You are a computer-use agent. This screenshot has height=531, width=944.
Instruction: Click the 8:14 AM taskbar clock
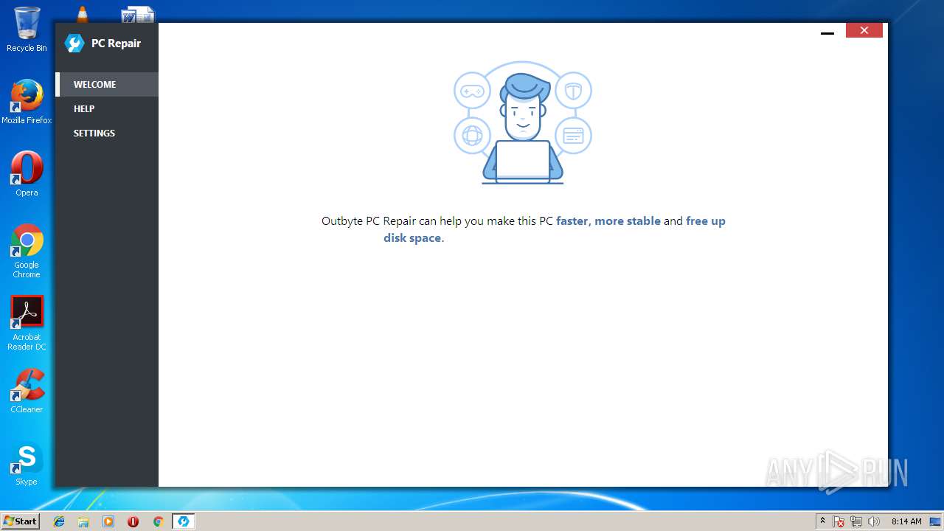[906, 521]
